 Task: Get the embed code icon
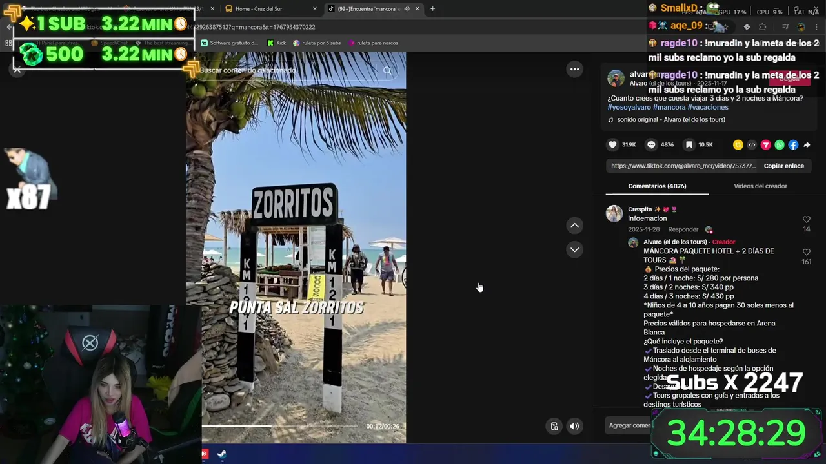click(752, 145)
